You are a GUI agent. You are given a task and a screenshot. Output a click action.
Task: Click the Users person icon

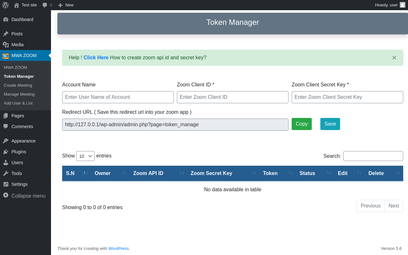coord(6,163)
